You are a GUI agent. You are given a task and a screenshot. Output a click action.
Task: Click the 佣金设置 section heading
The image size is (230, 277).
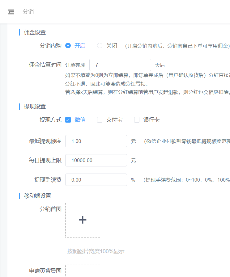[35, 32]
